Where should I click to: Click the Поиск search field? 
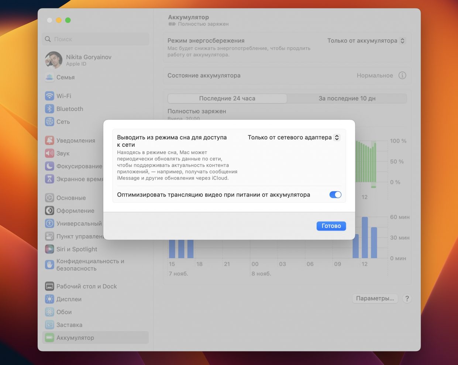pos(96,39)
